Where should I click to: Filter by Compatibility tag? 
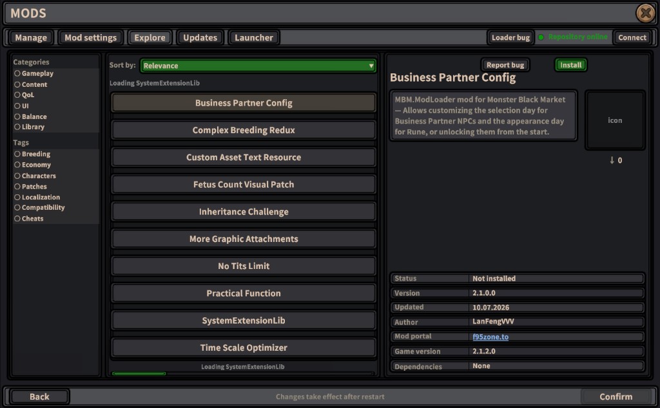click(17, 208)
